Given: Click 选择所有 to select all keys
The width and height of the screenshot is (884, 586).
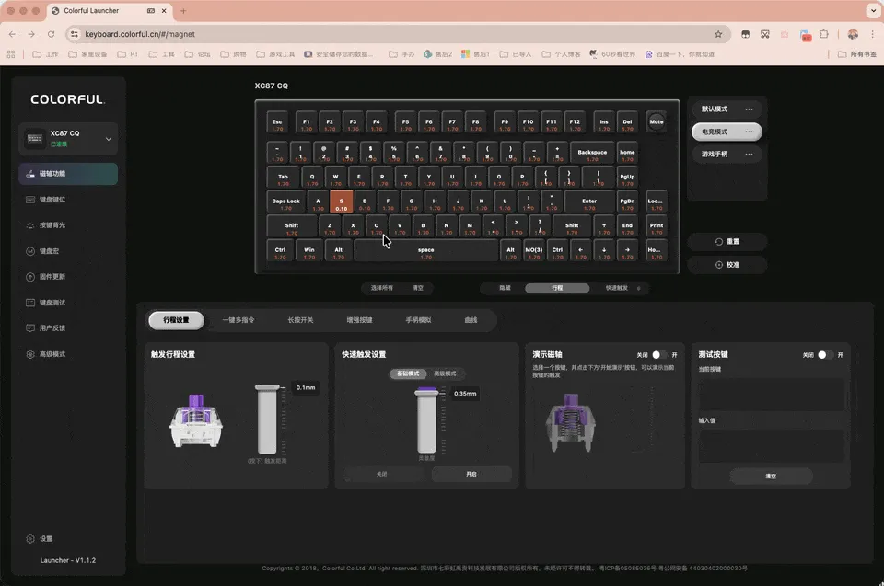Looking at the screenshot, I should [x=381, y=288].
